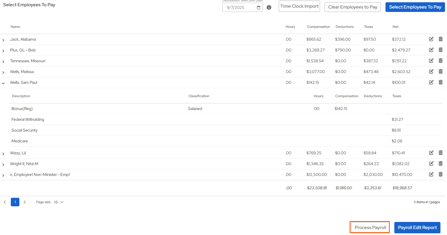The height and width of the screenshot is (235, 447).
Task: Collapse Wells, Sam Paul detail rows
Action: [3, 83]
